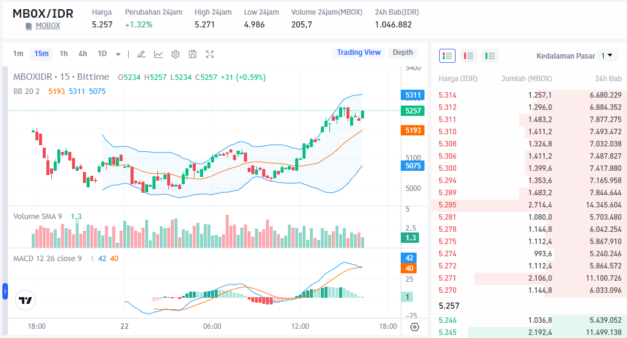627x338 pixels.
Task: Select the 4h timeframe
Action: coord(82,54)
